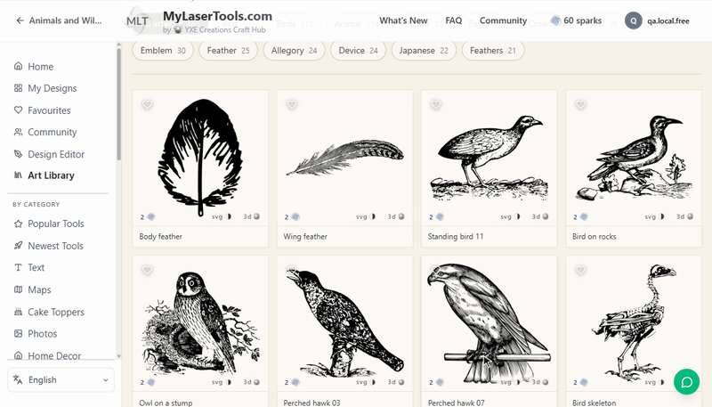
Task: Click the sidebar vertical scrollbar
Action: (119, 104)
